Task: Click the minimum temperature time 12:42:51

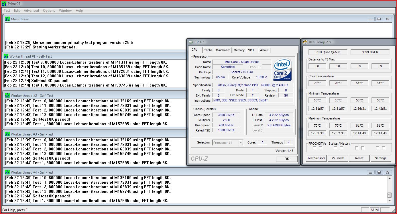Action: coord(380,109)
